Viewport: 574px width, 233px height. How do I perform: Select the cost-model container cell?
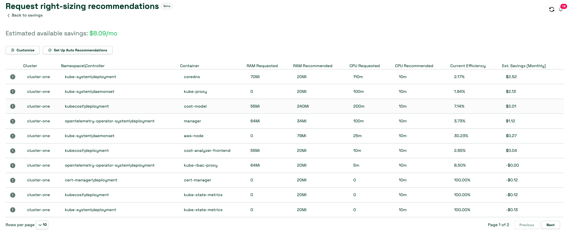pyautogui.click(x=195, y=106)
